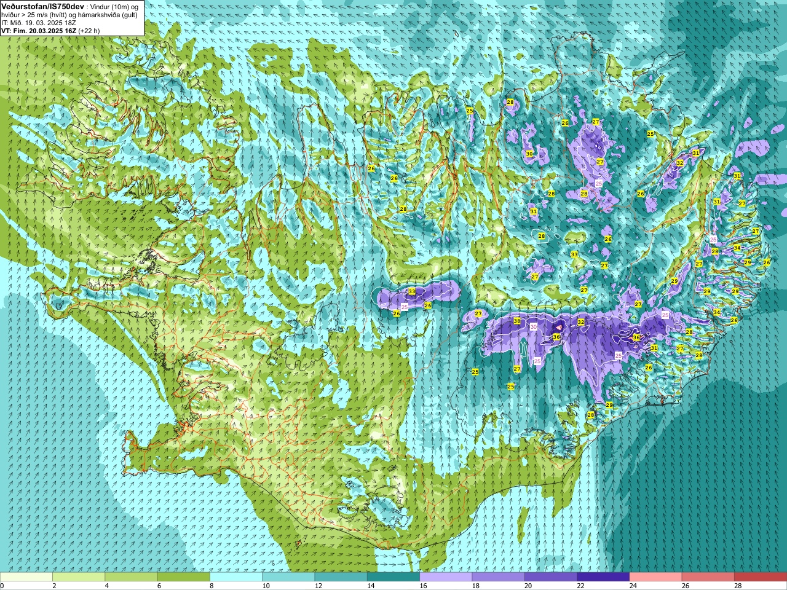787x590 pixels.
Task: Click the "IT: Mið. 19. 03. 2025 18Z" line
Action: (39, 22)
